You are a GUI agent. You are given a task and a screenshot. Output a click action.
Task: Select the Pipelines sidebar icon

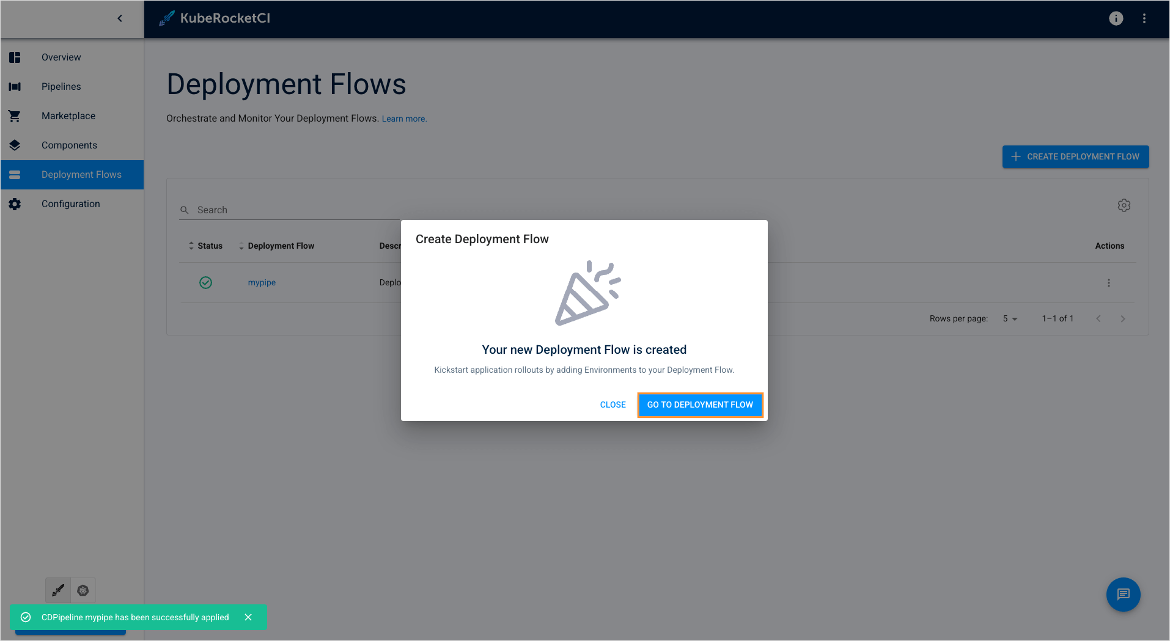15,86
